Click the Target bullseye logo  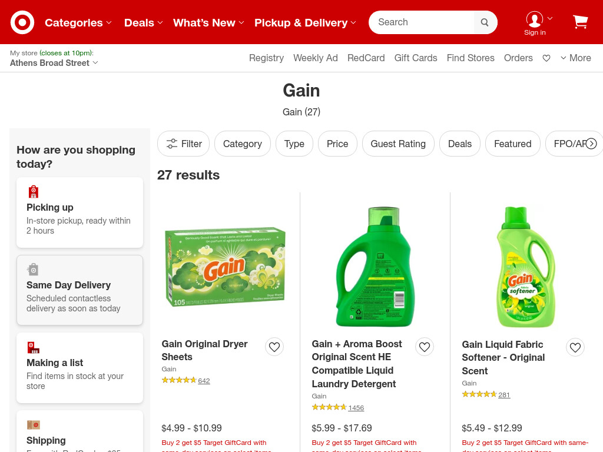[22, 22]
